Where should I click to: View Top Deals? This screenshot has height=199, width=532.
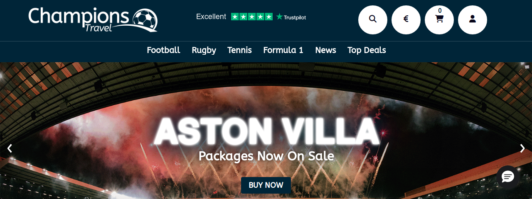[x=367, y=50]
